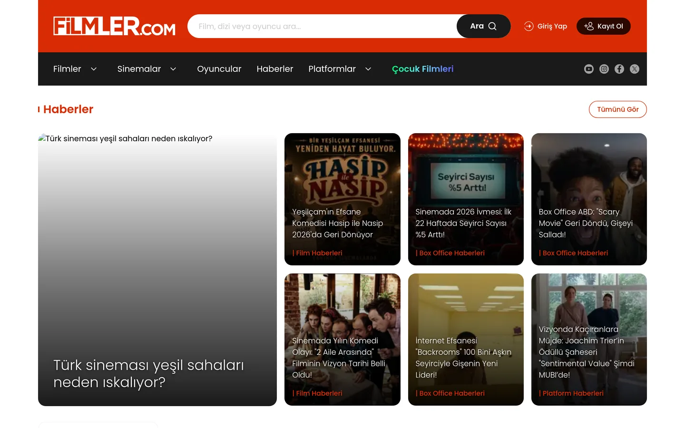This screenshot has width=685, height=428.
Task: Click the Ara search button
Action: click(x=484, y=26)
